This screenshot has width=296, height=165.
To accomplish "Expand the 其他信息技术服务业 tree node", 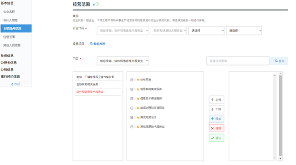I will [132, 127].
